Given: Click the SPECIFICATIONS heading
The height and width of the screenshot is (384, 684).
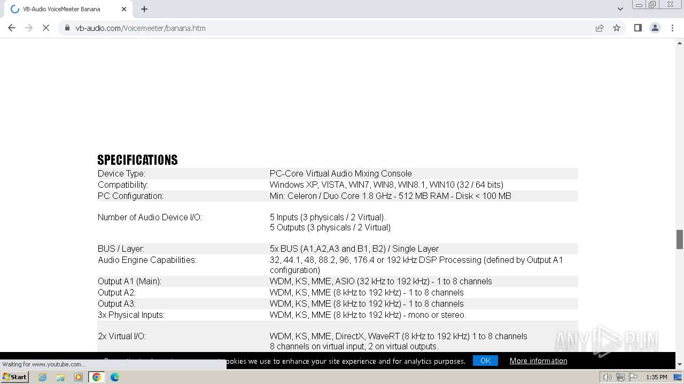Looking at the screenshot, I should [x=137, y=159].
